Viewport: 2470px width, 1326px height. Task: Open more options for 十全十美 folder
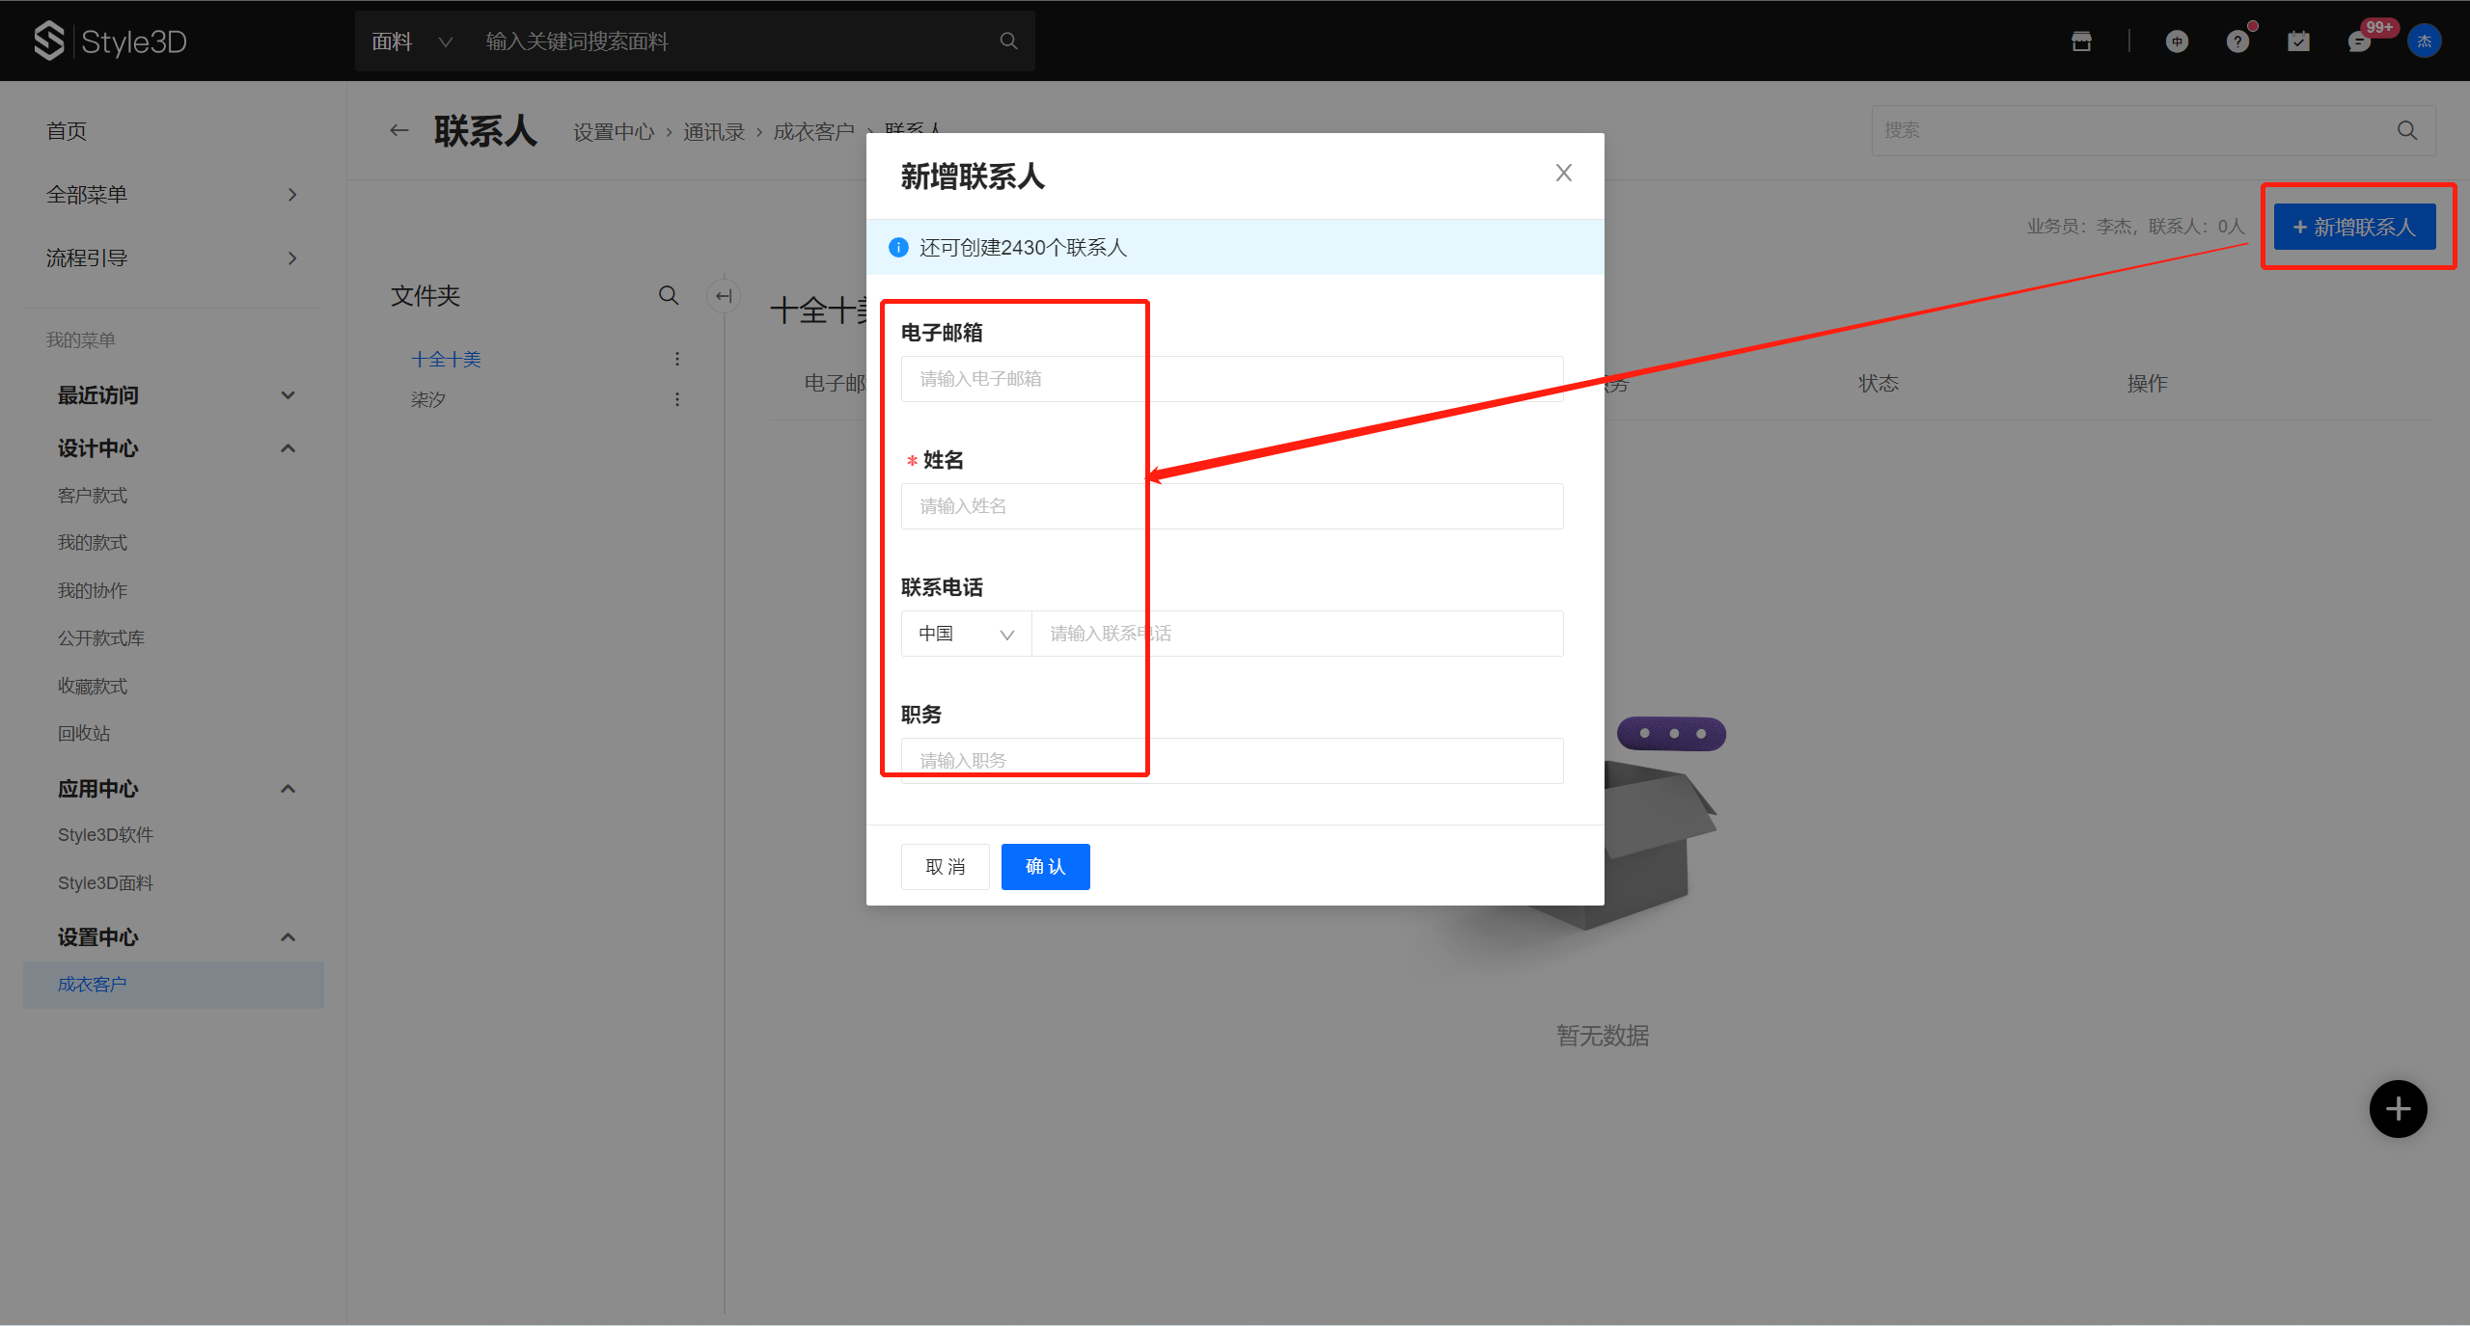tap(677, 359)
